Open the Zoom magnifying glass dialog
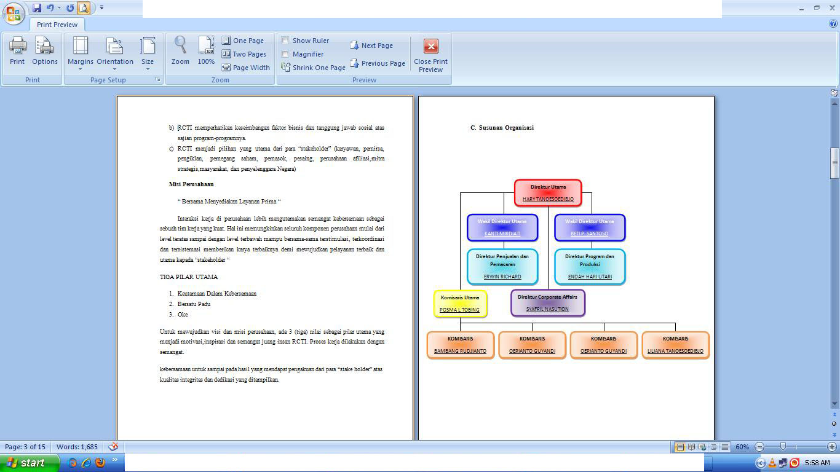 tap(180, 50)
